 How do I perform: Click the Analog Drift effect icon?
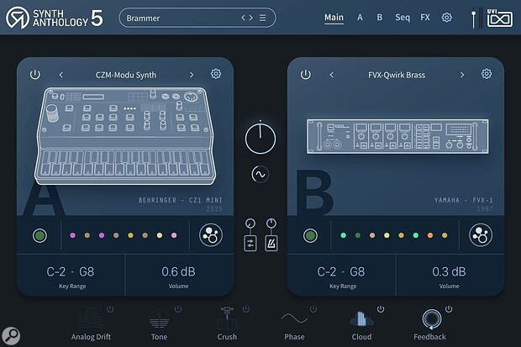pos(91,318)
